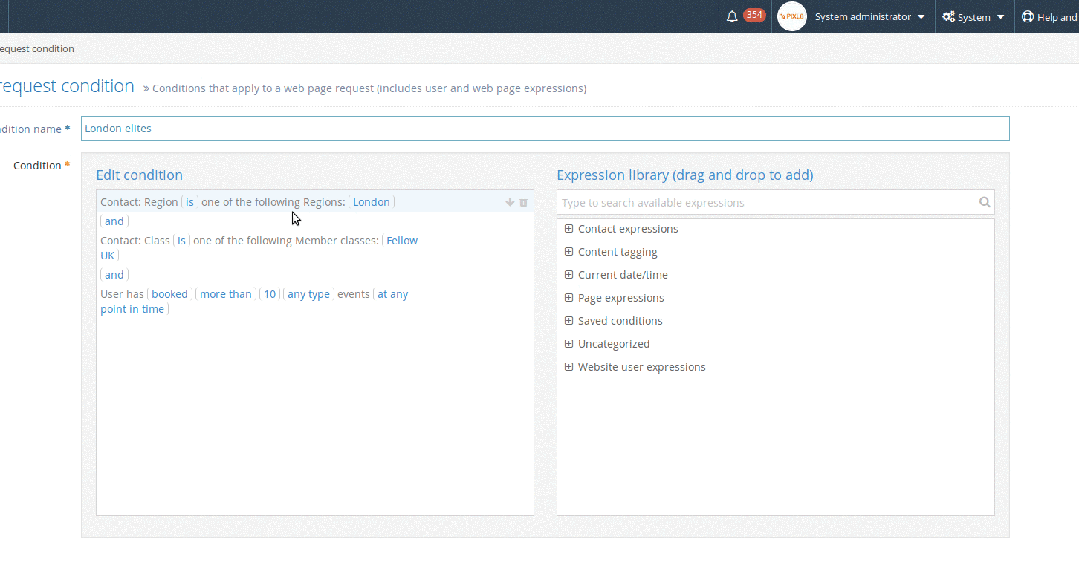Click the 'Contact: Class' expression text
Screen dimensions: 1079x575
point(135,241)
